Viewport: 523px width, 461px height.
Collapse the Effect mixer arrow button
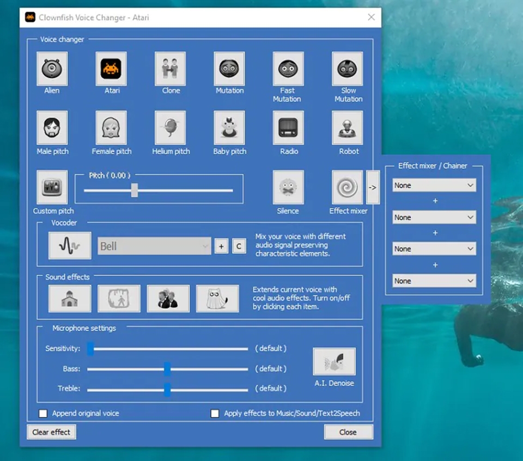click(x=373, y=187)
